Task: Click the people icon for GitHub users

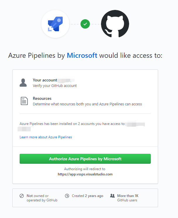Action: pyautogui.click(x=112, y=196)
